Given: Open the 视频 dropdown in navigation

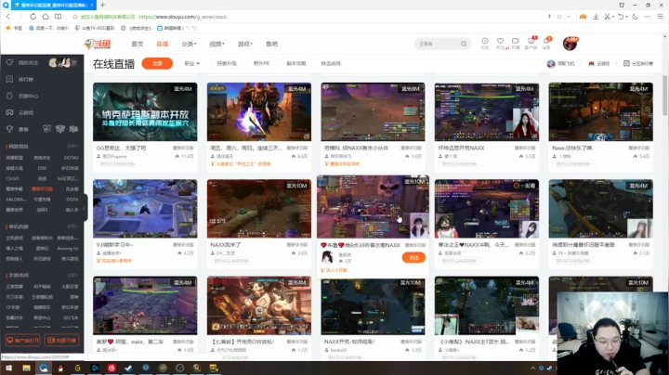Looking at the screenshot, I should [216, 44].
